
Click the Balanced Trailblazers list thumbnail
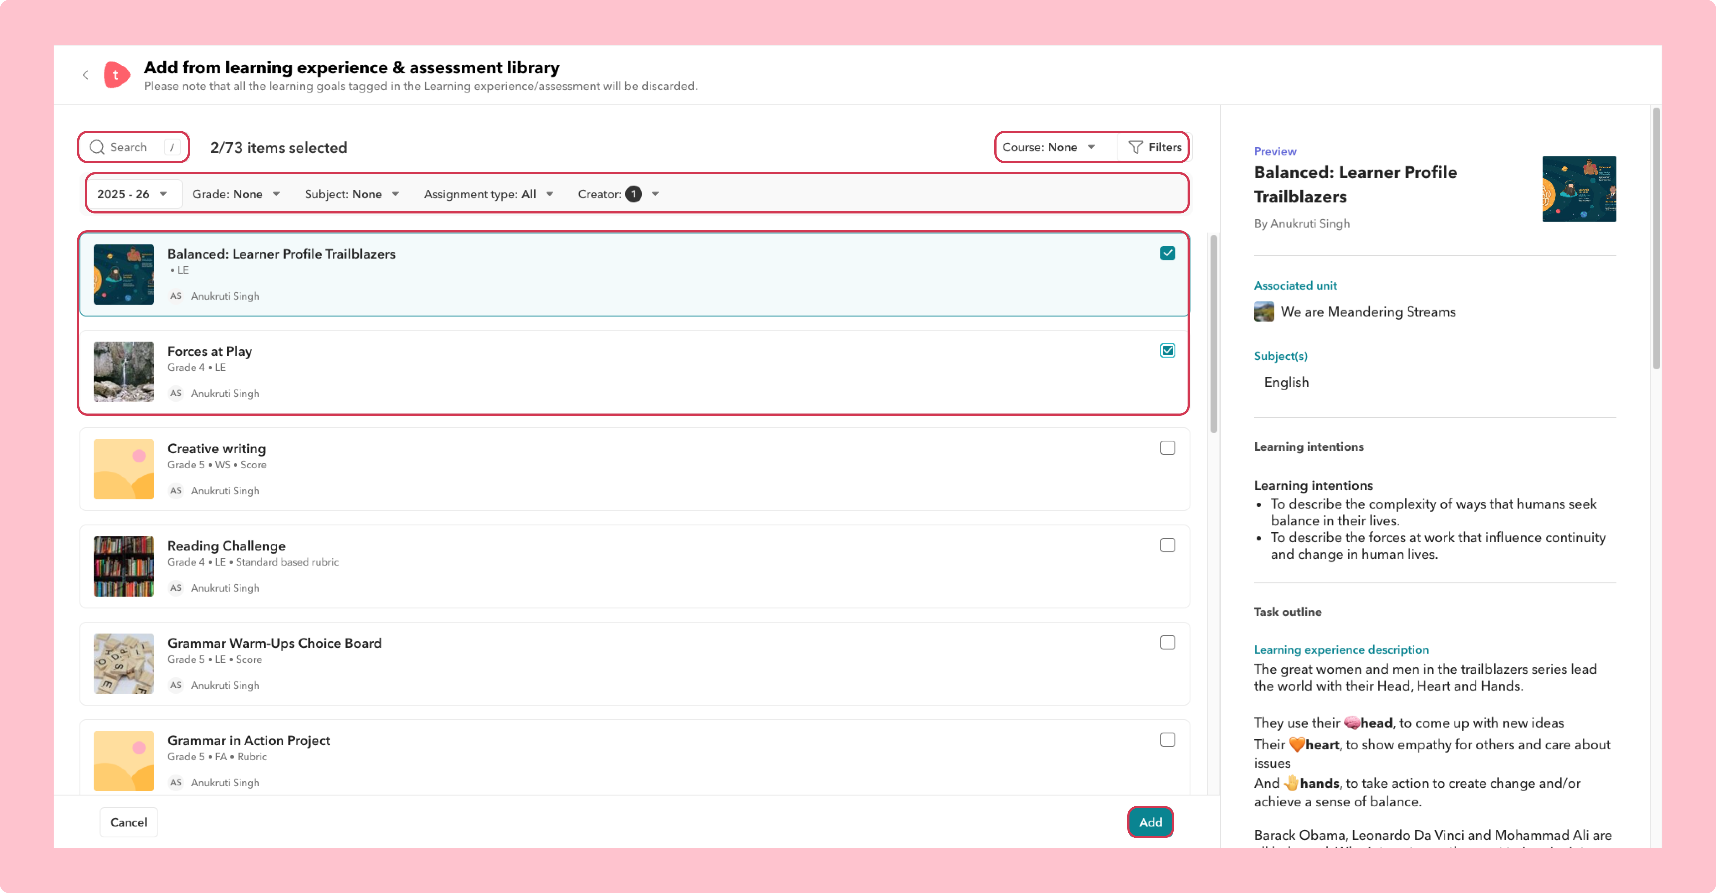tap(124, 275)
